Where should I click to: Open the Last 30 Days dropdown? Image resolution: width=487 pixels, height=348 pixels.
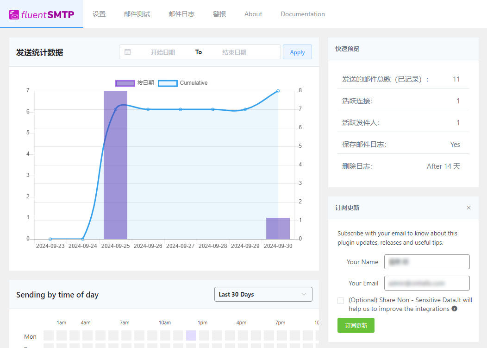[263, 294]
